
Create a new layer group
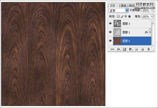point(136,49)
